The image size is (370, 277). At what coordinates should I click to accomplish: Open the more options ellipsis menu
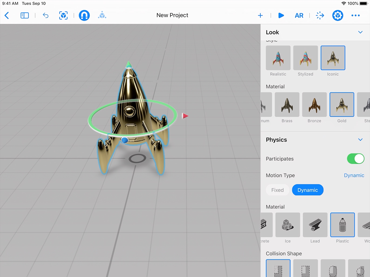(x=355, y=15)
